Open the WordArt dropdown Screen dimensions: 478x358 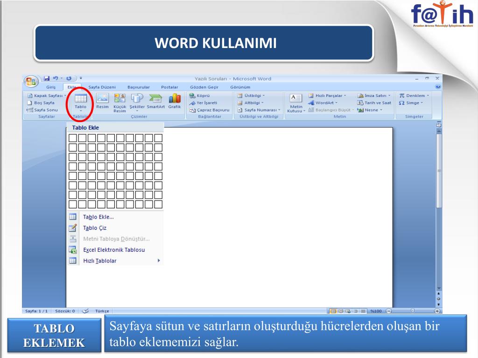tap(323, 103)
